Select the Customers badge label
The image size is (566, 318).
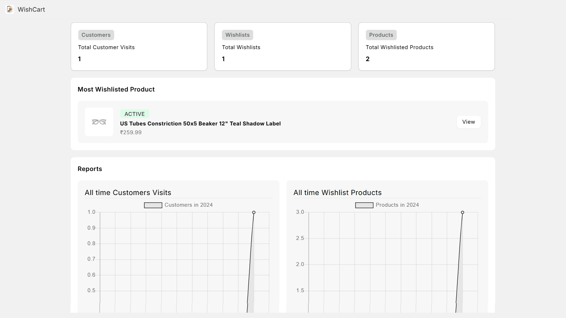click(96, 35)
